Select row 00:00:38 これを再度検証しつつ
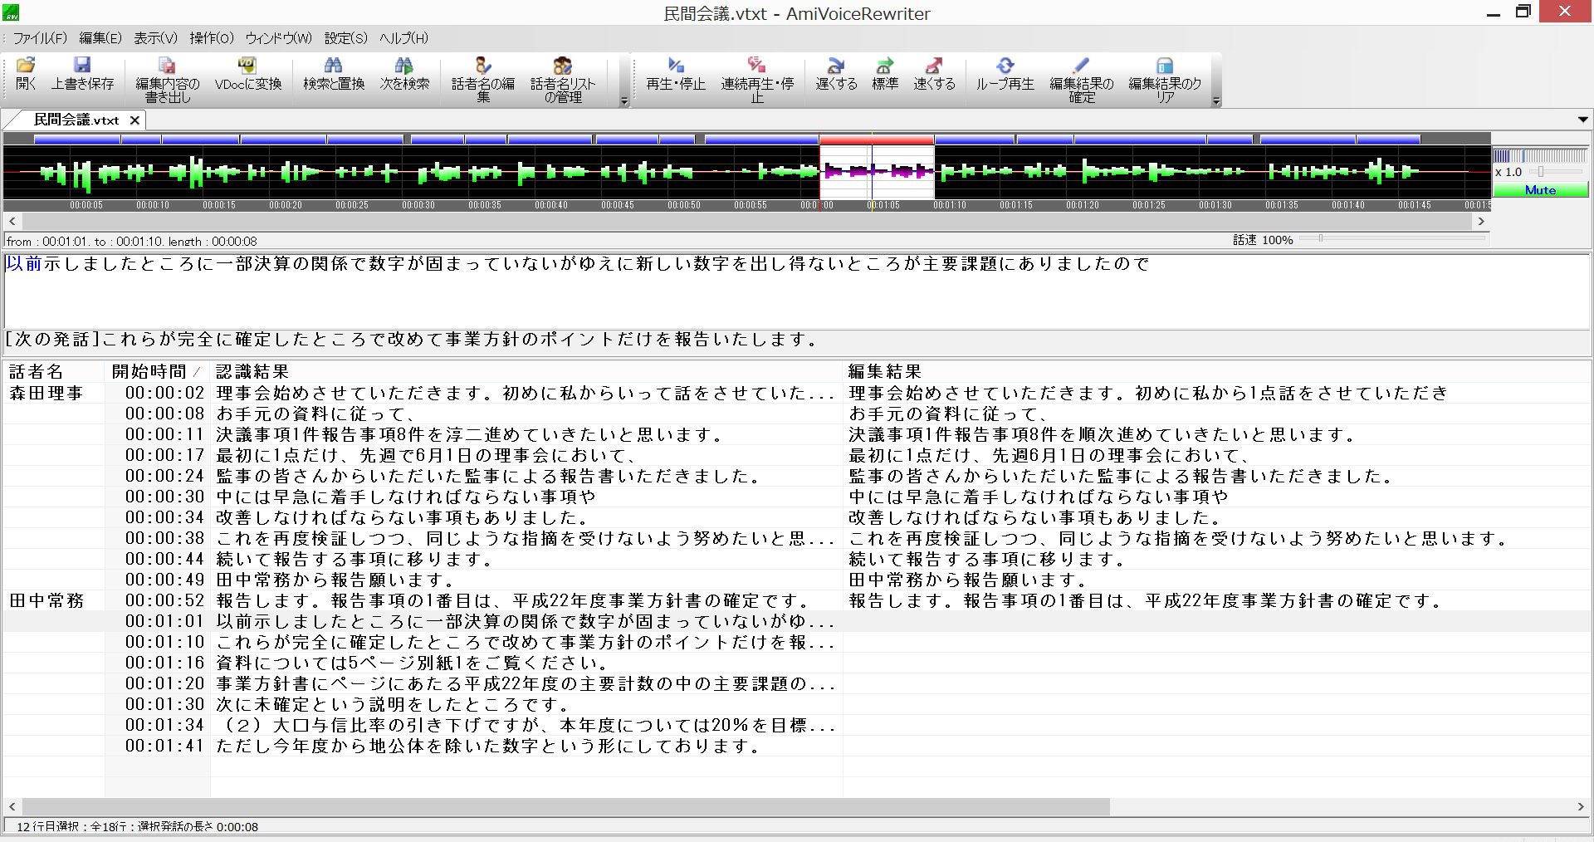Image resolution: width=1594 pixels, height=842 pixels. tap(797, 538)
